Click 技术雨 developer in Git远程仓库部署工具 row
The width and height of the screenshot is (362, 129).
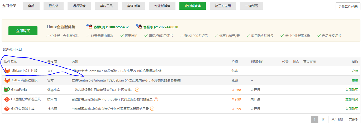[52, 99]
